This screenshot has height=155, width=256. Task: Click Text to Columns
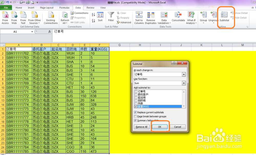[x=139, y=18]
